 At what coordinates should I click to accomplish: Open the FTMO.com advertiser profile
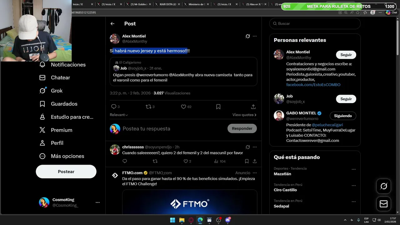132,173
